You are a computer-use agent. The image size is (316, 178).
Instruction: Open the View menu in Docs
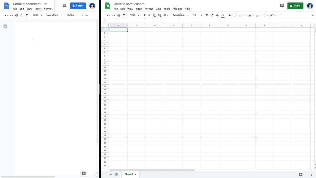pyautogui.click(x=29, y=9)
